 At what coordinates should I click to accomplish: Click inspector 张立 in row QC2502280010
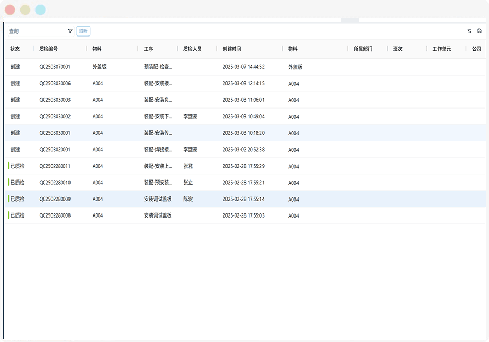coord(188,183)
